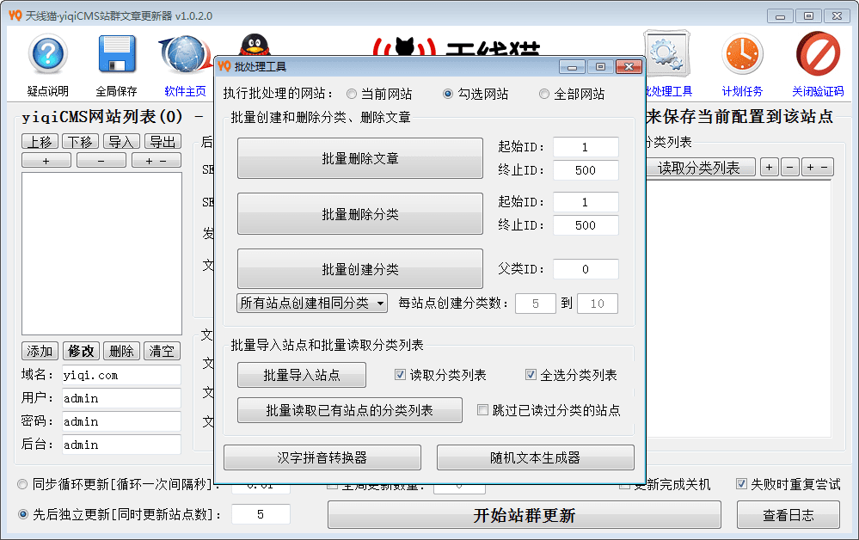Click the yiqiCMS网站列表(0) heading text
This screenshot has width=859, height=540.
tap(102, 117)
